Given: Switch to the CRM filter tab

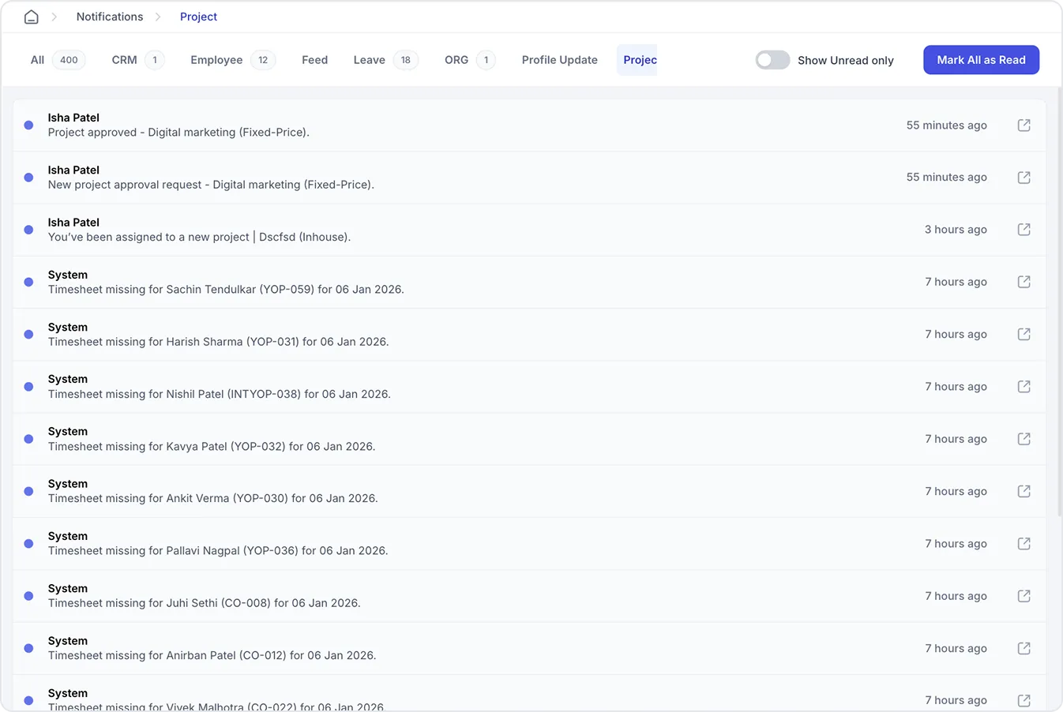Looking at the screenshot, I should pos(124,59).
